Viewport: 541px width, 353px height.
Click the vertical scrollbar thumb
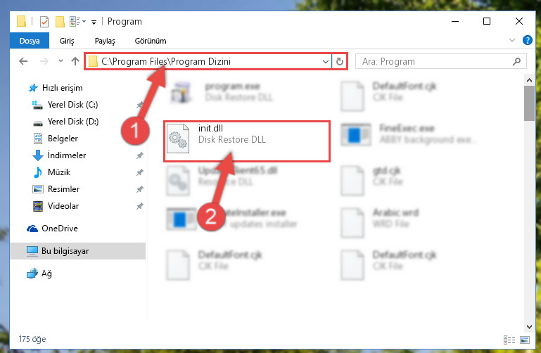click(x=529, y=103)
